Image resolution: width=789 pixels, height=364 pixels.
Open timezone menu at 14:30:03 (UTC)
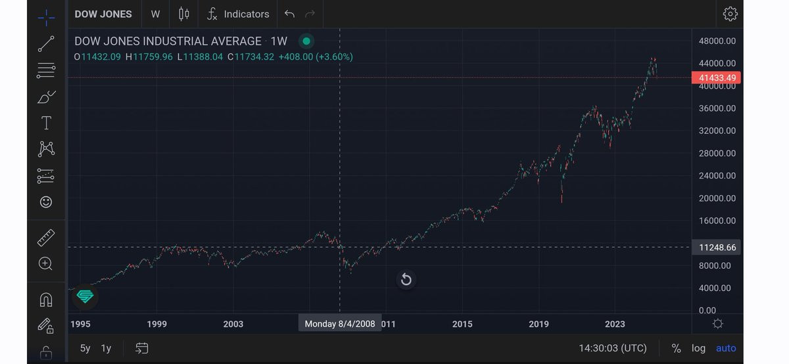612,348
